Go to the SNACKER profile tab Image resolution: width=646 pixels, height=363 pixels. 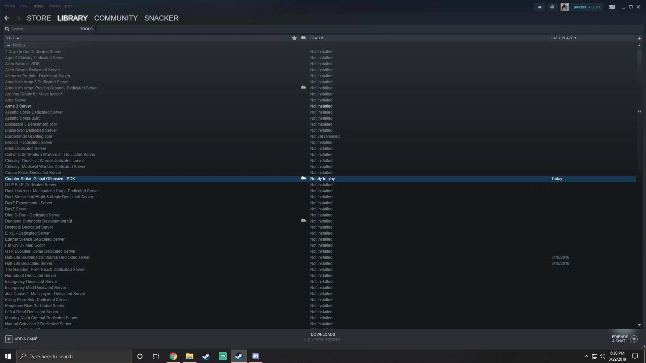click(161, 18)
